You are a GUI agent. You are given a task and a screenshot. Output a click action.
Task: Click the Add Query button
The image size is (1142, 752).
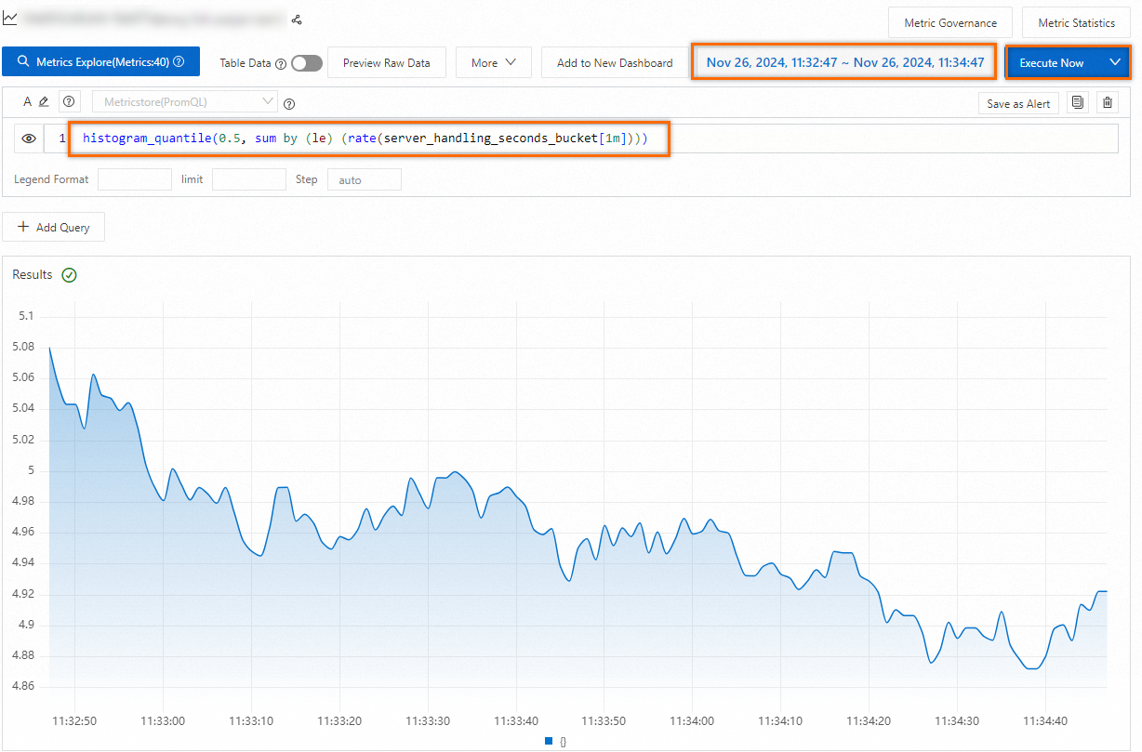(54, 227)
